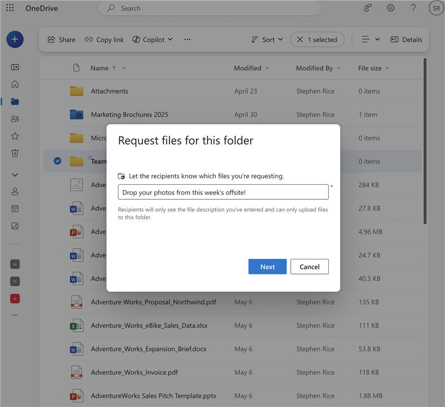
Task: Open the ellipsis menu in the toolbar
Action: coord(187,40)
